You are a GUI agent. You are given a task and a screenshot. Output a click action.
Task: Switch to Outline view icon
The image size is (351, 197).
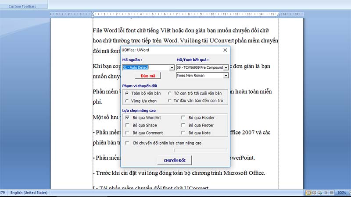tap(326, 193)
